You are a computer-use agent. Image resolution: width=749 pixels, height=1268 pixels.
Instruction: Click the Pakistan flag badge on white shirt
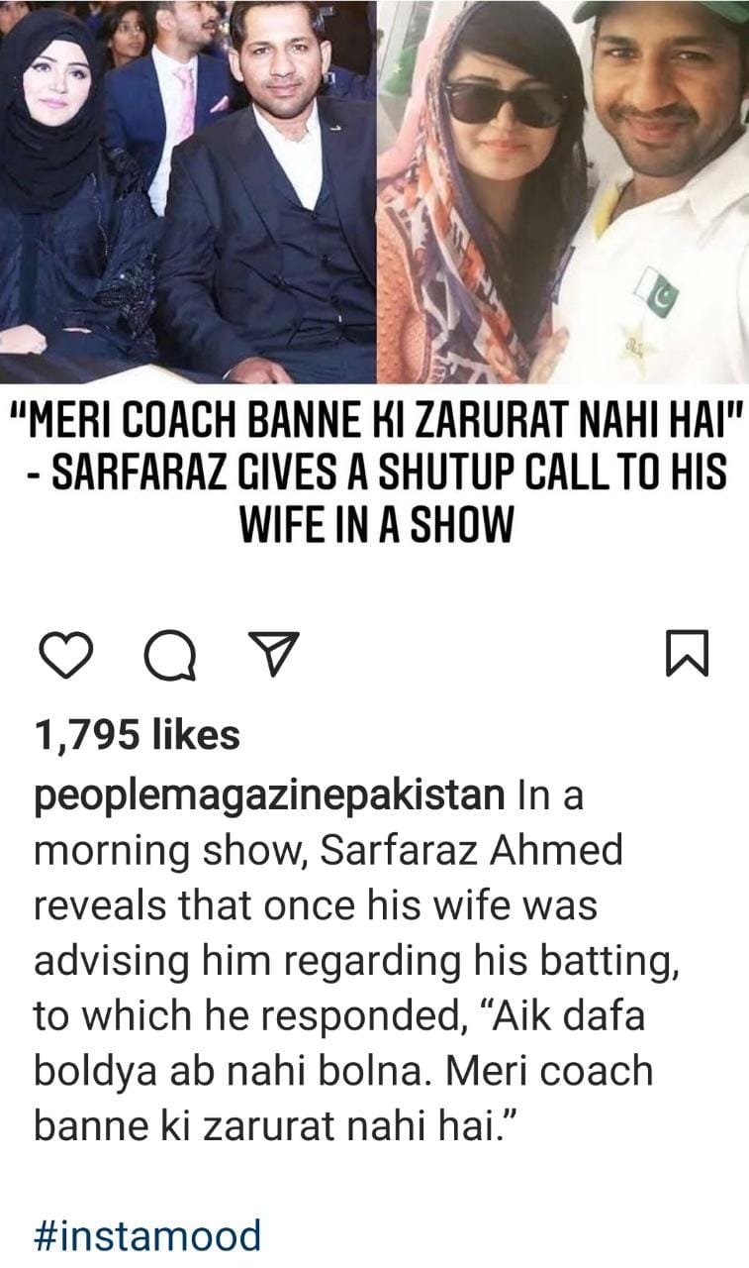click(x=655, y=290)
